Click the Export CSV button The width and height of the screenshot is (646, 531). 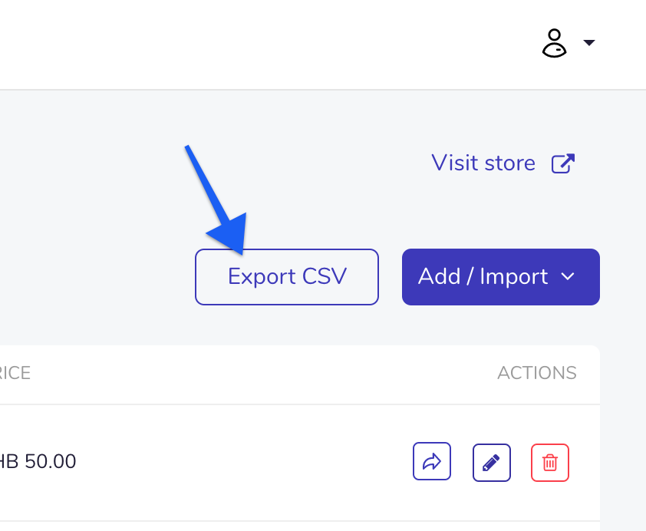click(x=287, y=277)
